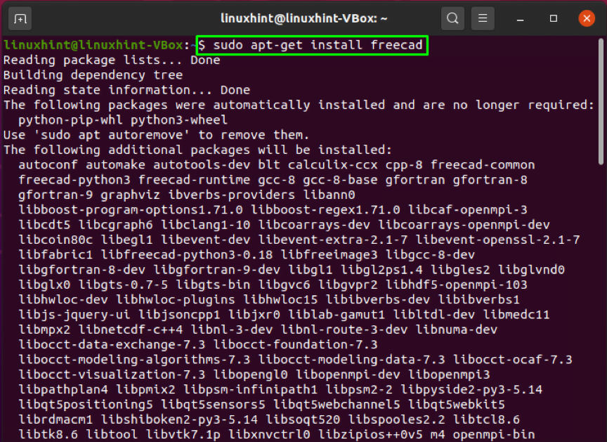Screen dimensions: 607x442
Task: Click the 'libocct-ocaf-7.3' package name
Action: (x=513, y=360)
